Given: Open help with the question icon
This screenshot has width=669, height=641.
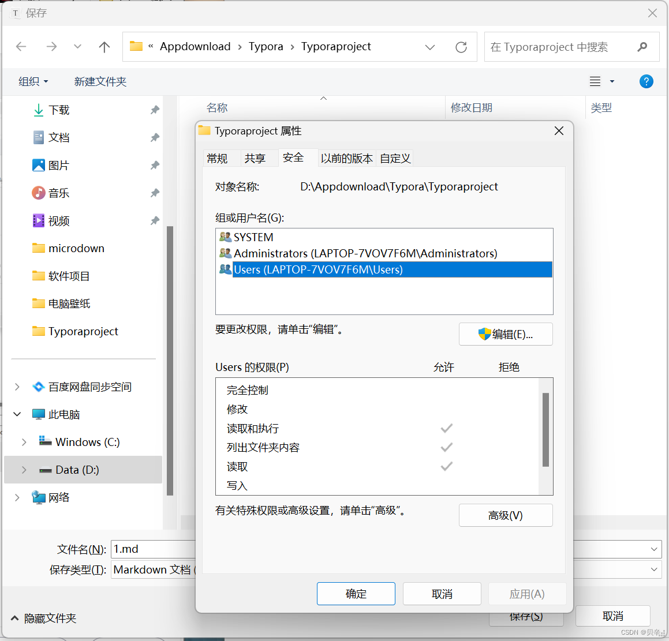Looking at the screenshot, I should click(x=646, y=81).
